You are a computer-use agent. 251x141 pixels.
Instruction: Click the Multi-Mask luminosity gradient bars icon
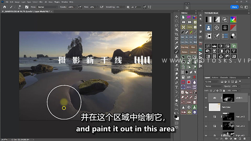coord(208,19)
